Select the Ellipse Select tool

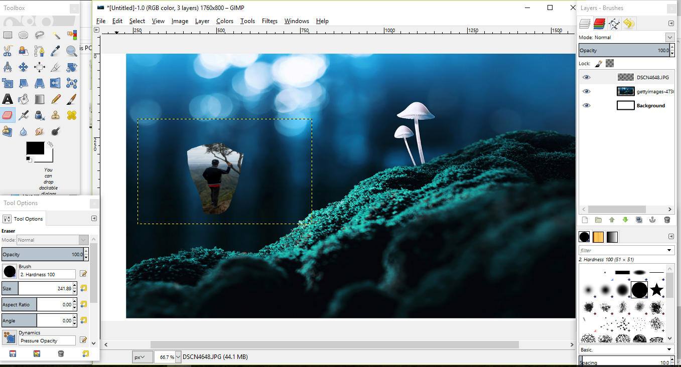point(24,35)
